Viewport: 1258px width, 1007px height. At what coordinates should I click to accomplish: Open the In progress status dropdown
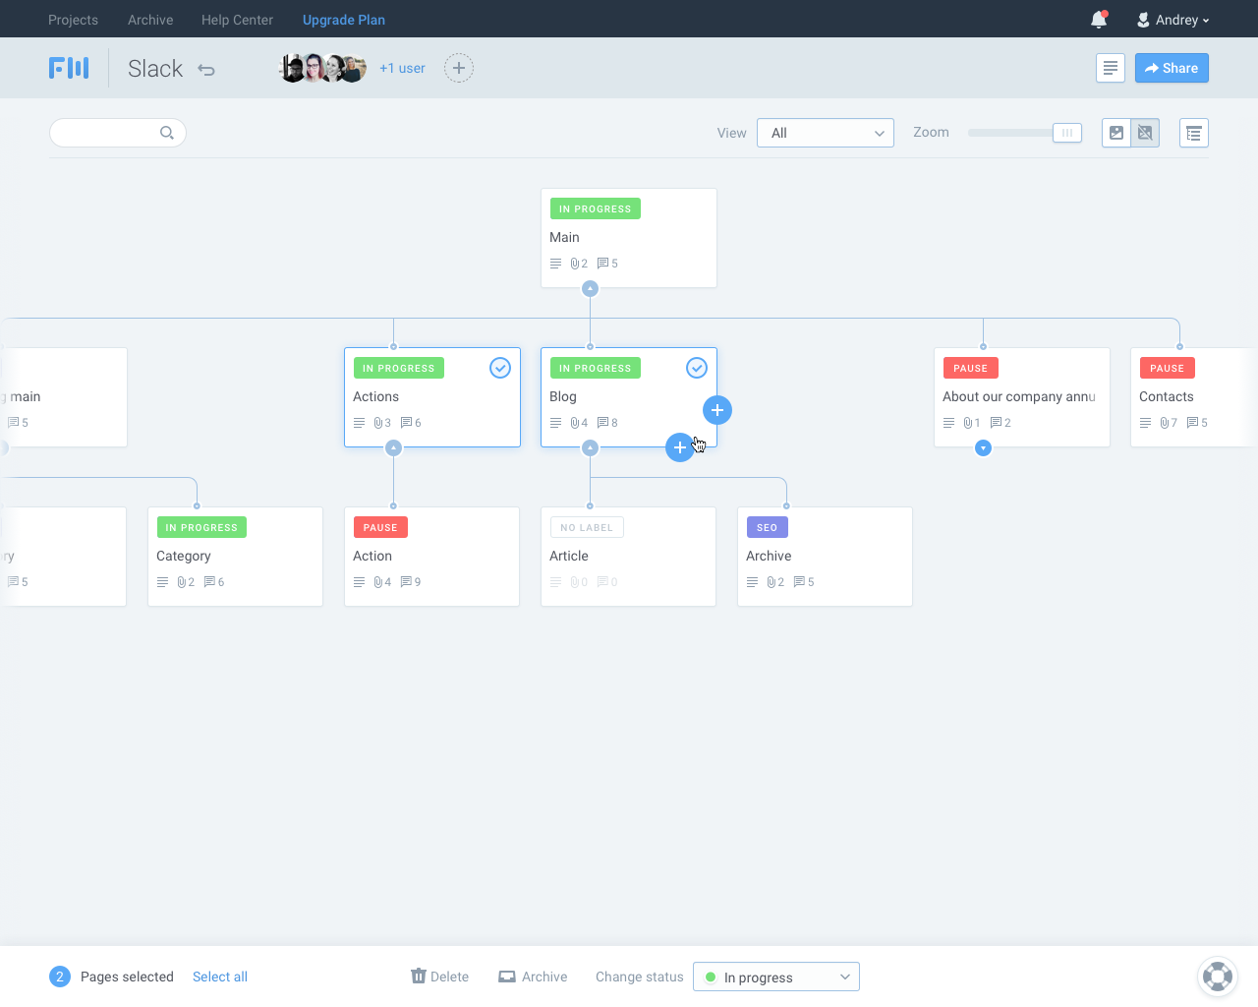point(776,977)
